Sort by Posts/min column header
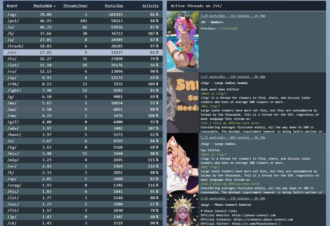 pos(43,6)
